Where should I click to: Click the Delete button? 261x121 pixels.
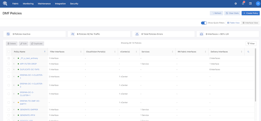[x=12, y=44]
